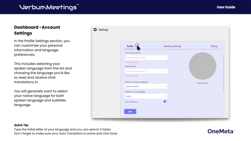251x141 pixels.
Task: Click the Dashboard - Account Settings heading
Action: pyautogui.click(x=37, y=30)
